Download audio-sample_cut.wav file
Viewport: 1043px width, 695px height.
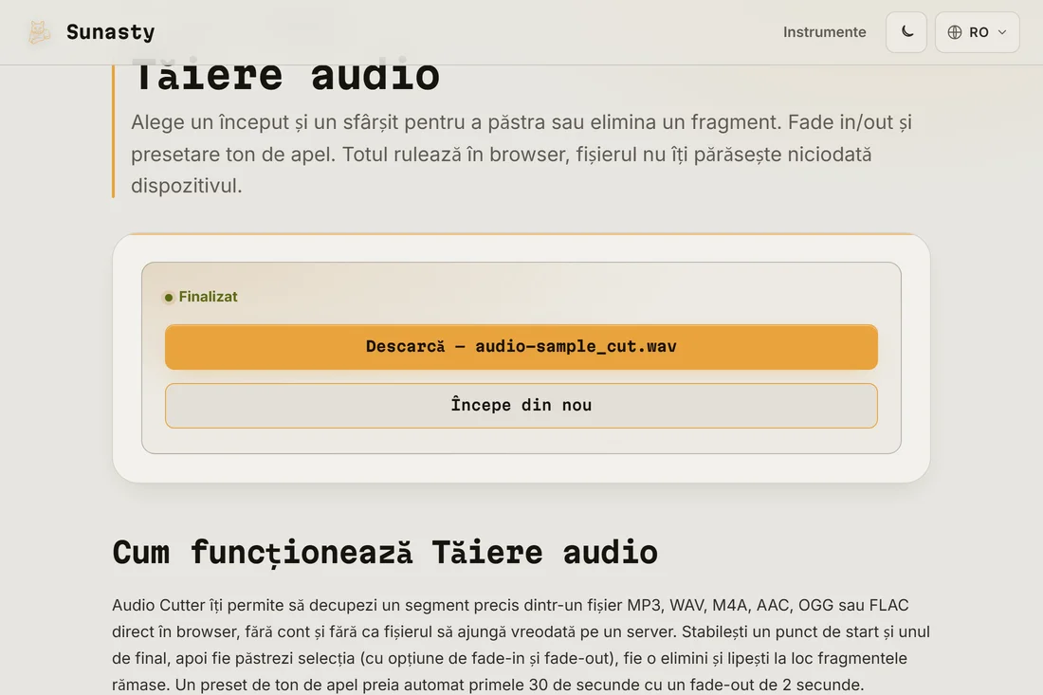point(521,346)
